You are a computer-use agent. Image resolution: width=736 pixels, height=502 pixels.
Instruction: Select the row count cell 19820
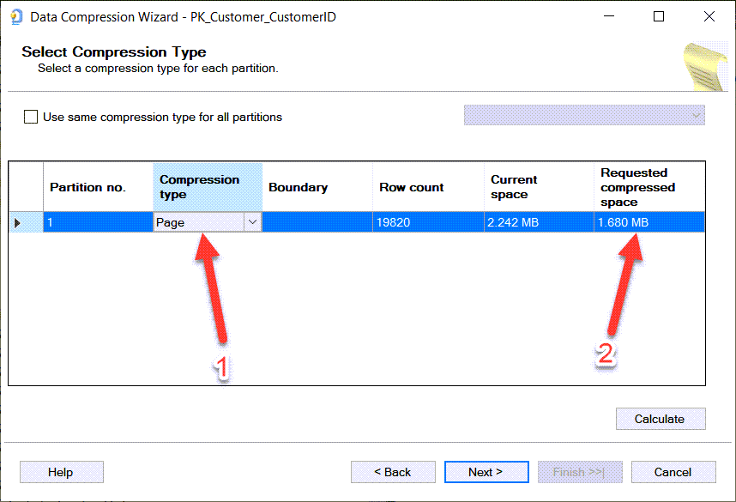coord(428,222)
